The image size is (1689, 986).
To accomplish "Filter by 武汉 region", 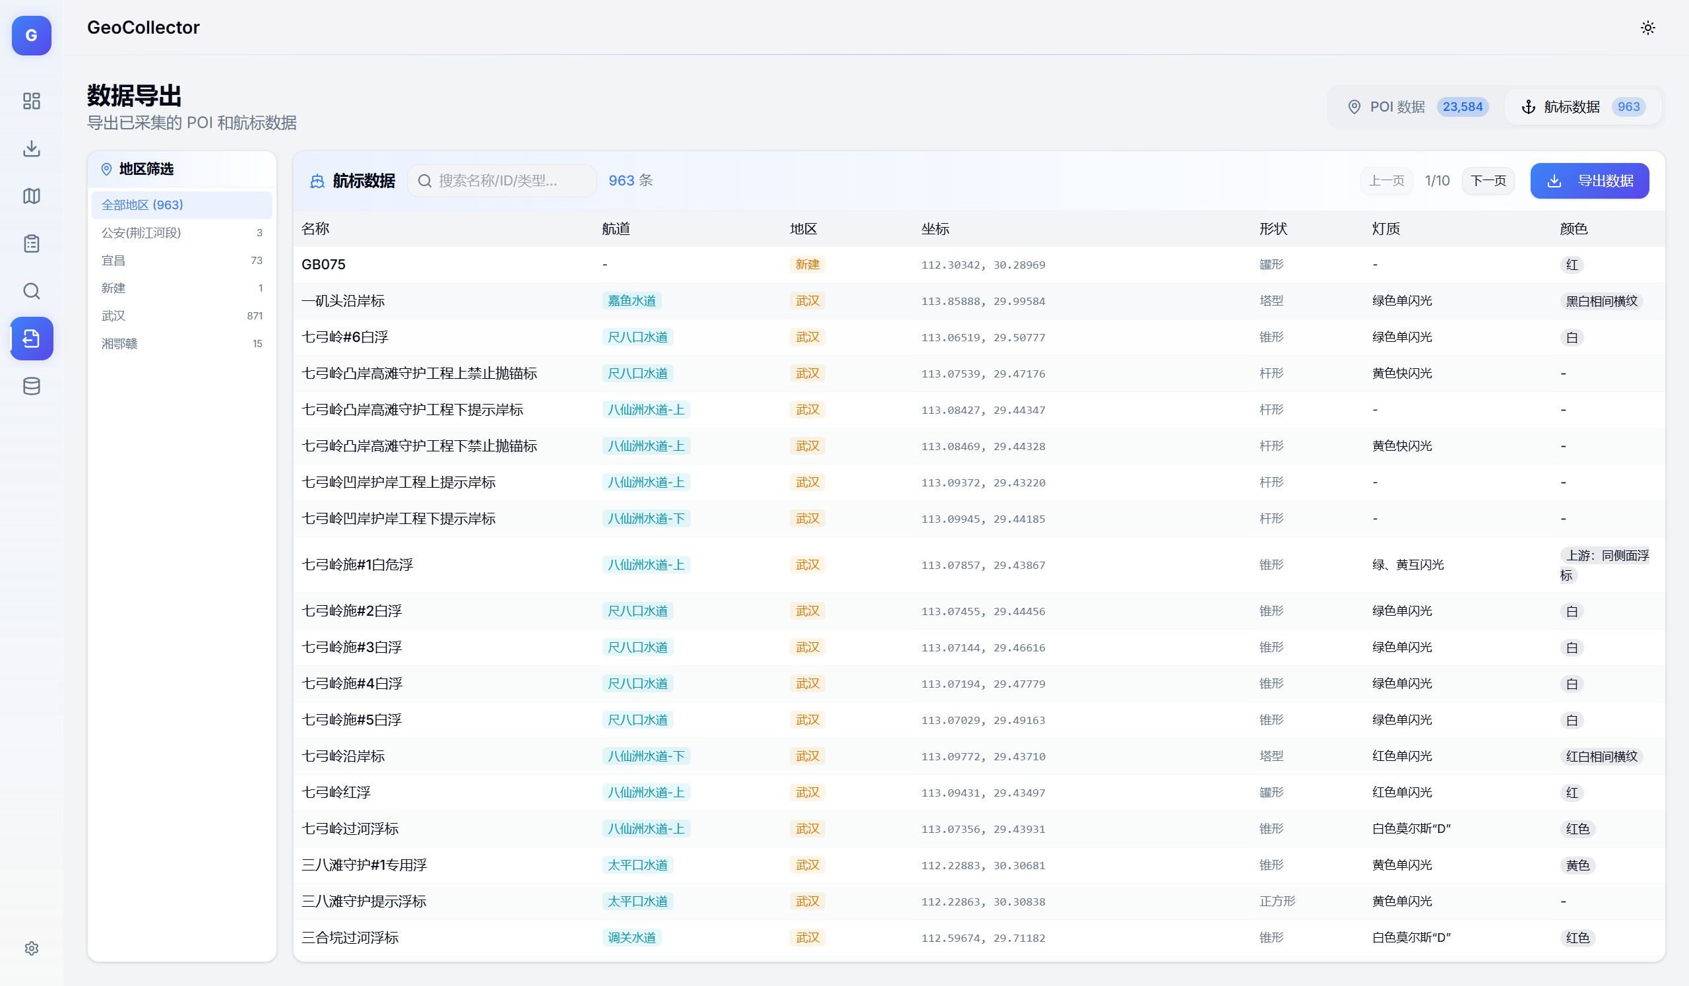I will pyautogui.click(x=181, y=315).
